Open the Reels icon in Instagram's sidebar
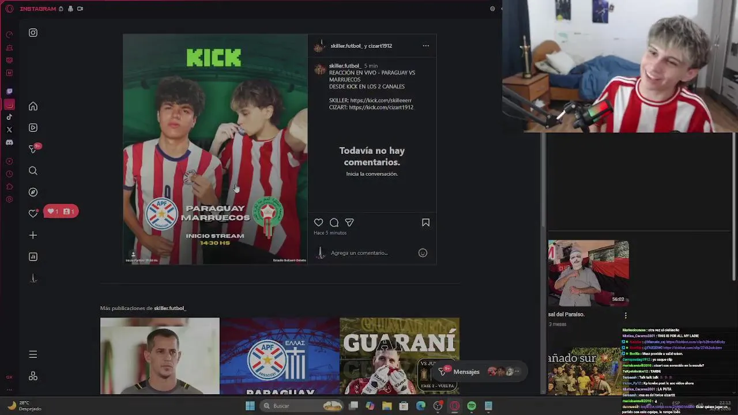The image size is (738, 415). coord(33,127)
